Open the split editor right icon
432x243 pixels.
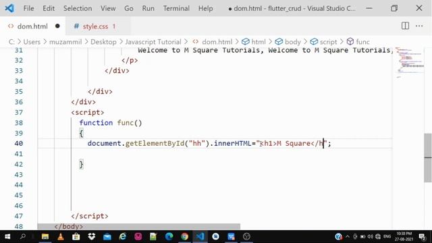click(x=405, y=26)
